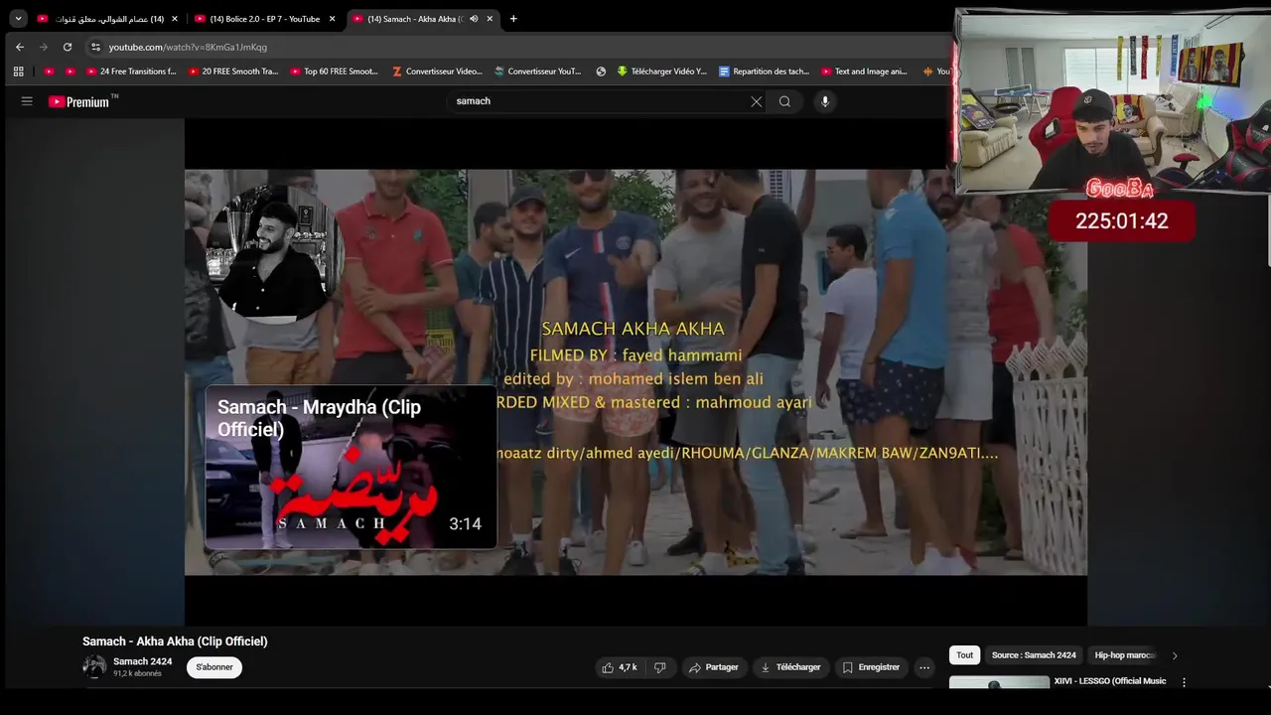Select the Tout filter chip
Image resolution: width=1271 pixels, height=715 pixels.
pyautogui.click(x=964, y=655)
